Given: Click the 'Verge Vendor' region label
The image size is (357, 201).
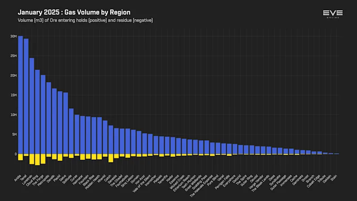Looking at the screenshot, I should click(x=256, y=182).
